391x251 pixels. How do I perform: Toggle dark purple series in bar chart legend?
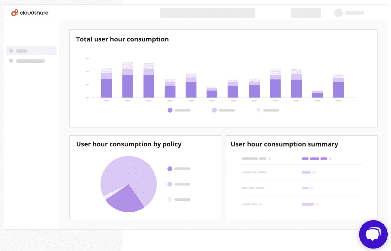tap(170, 110)
